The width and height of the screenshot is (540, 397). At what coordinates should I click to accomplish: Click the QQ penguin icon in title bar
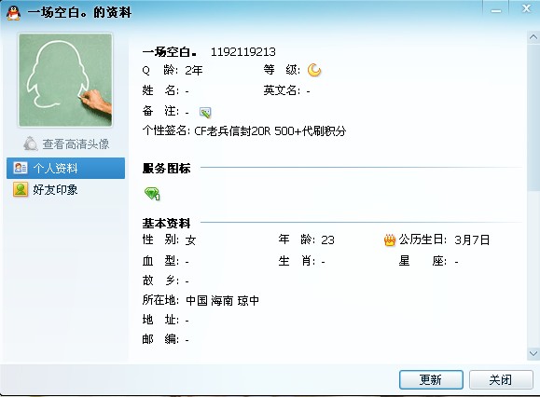coord(13,13)
